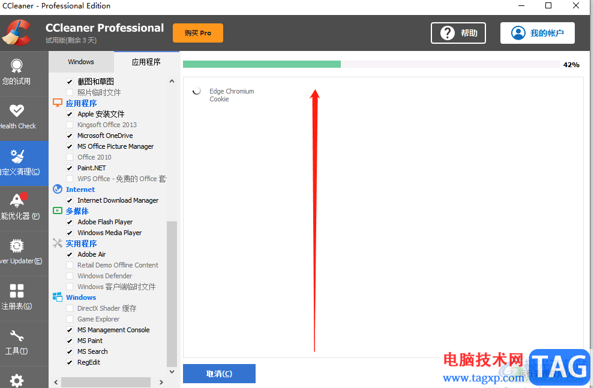
Task: Enable Kingsoft Office 2013 checkbox
Action: point(70,125)
